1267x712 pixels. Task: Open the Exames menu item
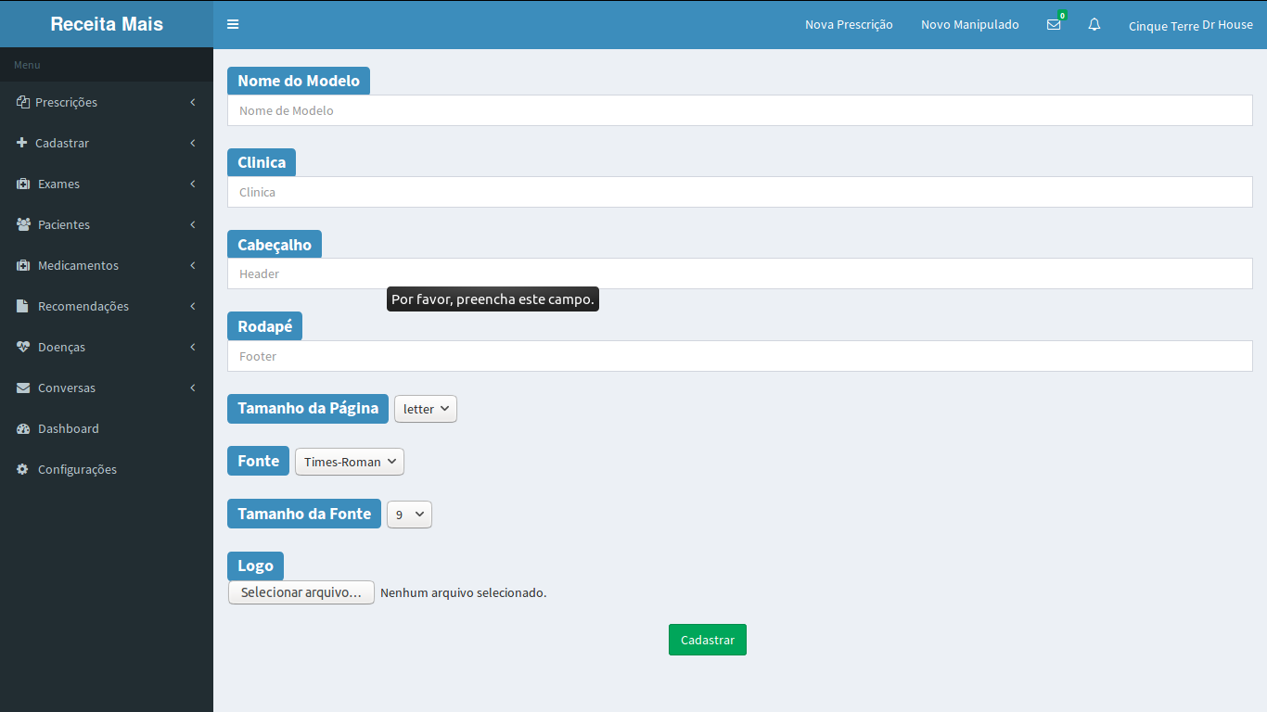pos(107,184)
